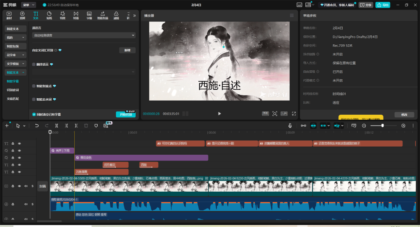Uncheck 同时清空已有字幕 checkbox
Image resolution: width=420 pixels, height=227 pixels.
34,114
